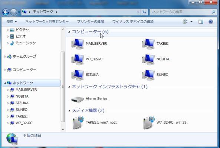This screenshot has width=220, height=148.
Task: Expand the ホームグループ node
Action: (5, 57)
